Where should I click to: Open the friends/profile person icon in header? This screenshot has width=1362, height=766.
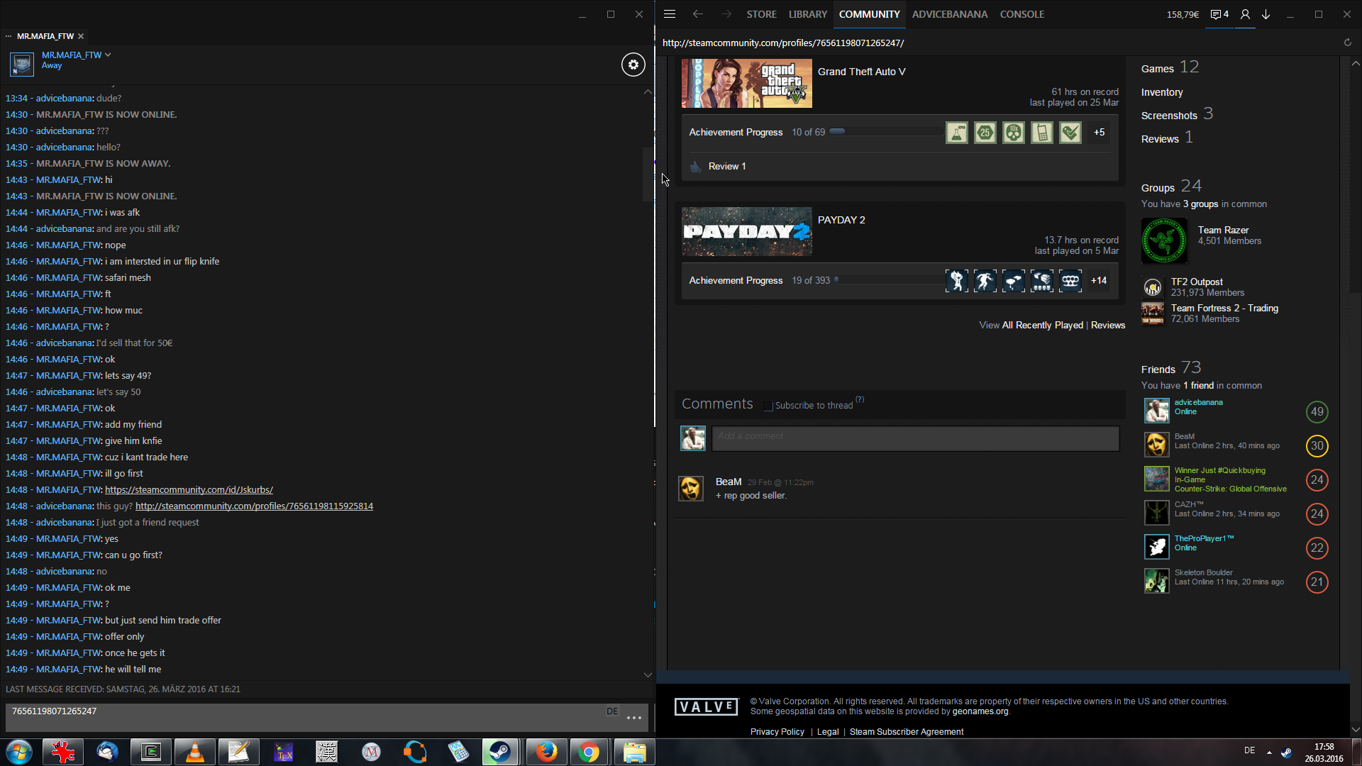coord(1245,14)
